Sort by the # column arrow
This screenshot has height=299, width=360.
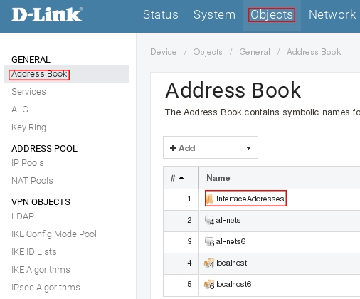(x=181, y=177)
